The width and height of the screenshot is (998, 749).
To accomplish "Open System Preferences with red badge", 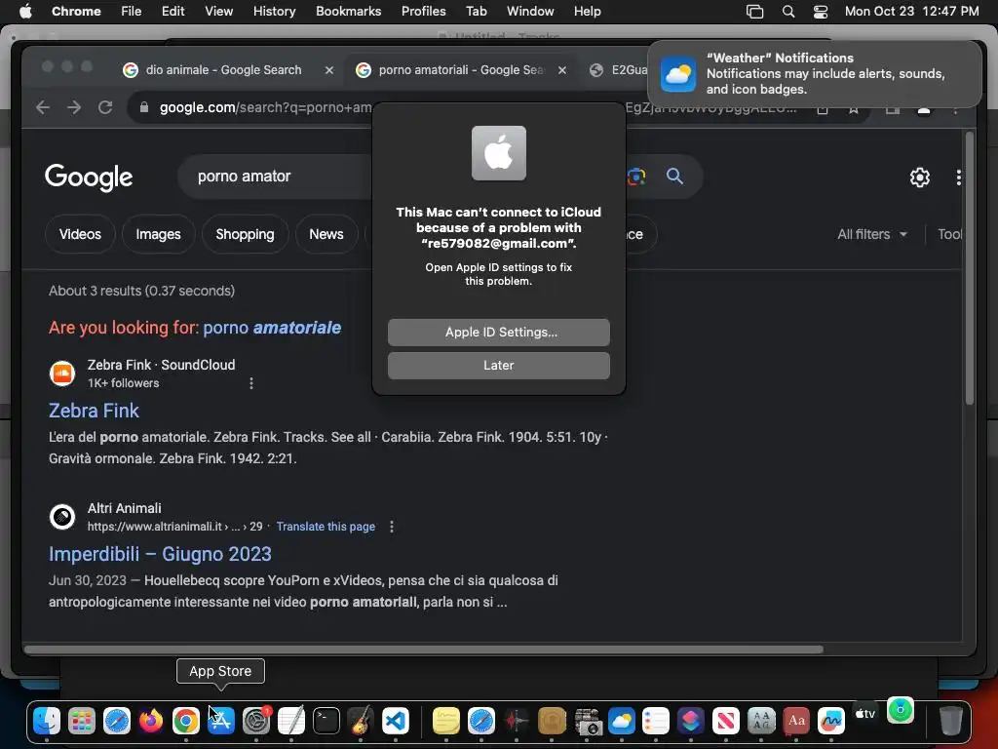I will click(256, 721).
